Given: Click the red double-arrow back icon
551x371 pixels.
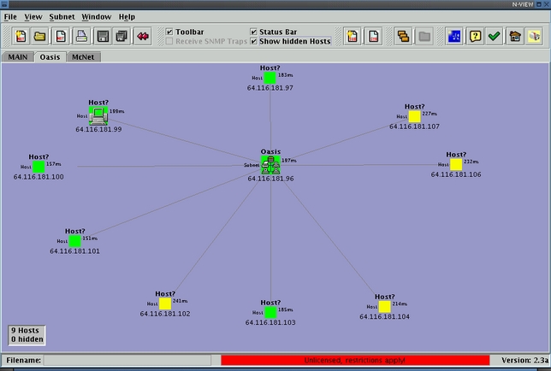Looking at the screenshot, I should pyautogui.click(x=143, y=36).
